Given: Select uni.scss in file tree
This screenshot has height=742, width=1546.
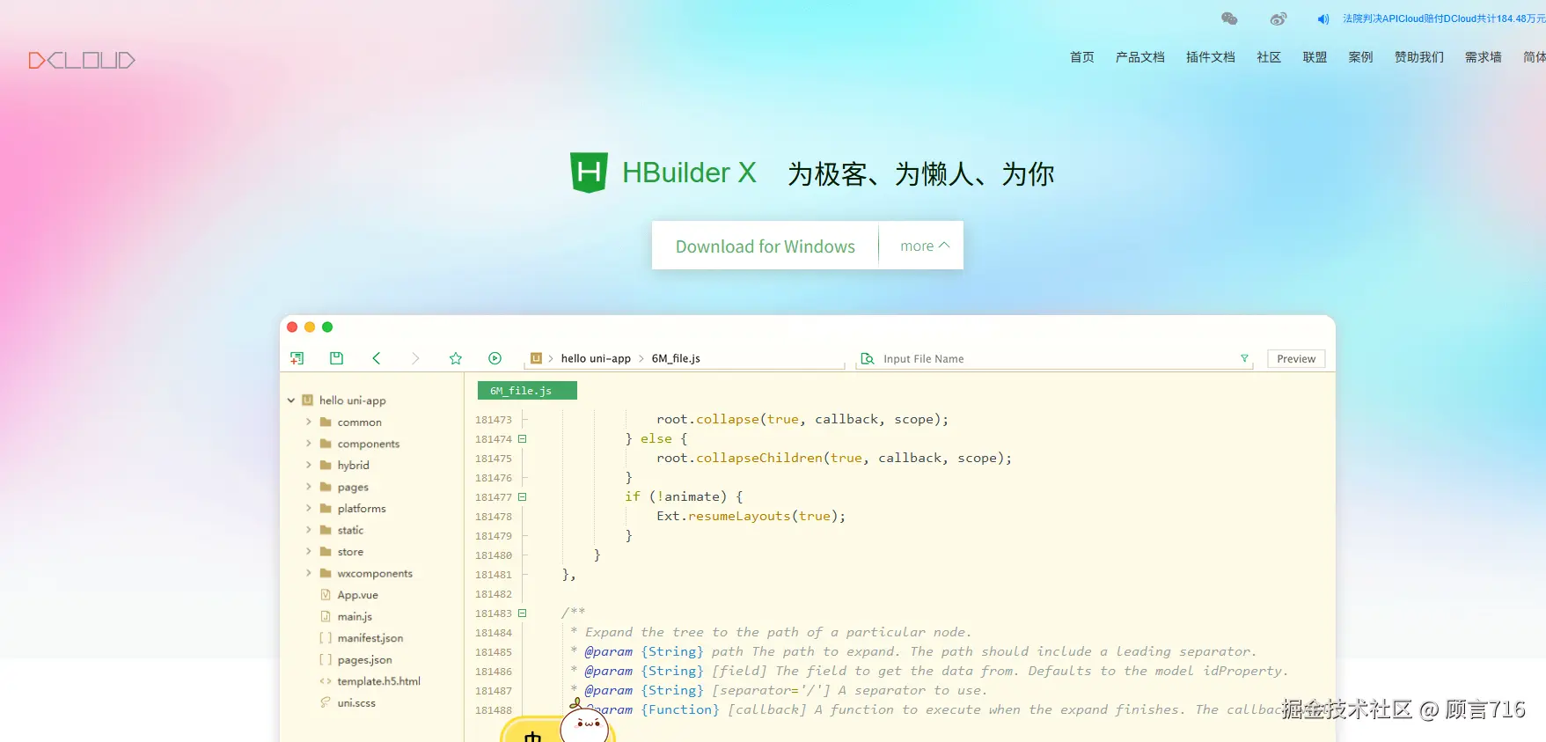Looking at the screenshot, I should coord(356,702).
